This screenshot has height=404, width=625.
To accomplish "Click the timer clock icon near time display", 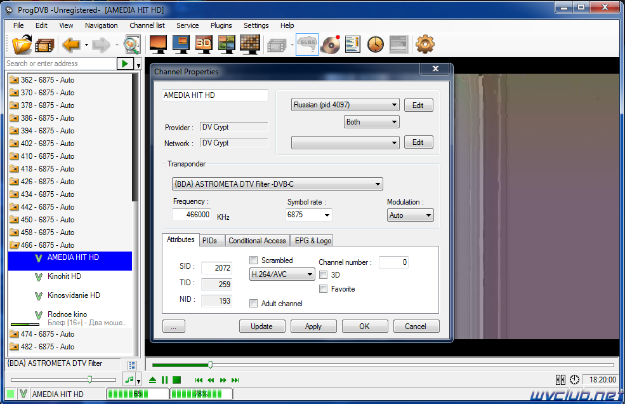I will [574, 380].
